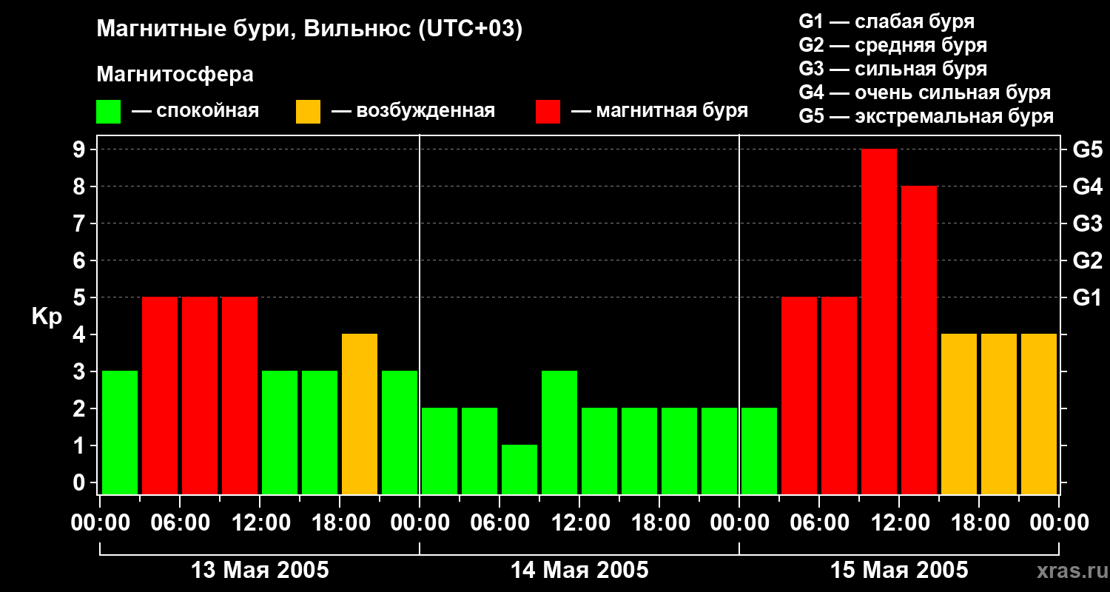Click the 'Магнитосфера' legend heading

pyautogui.click(x=175, y=75)
